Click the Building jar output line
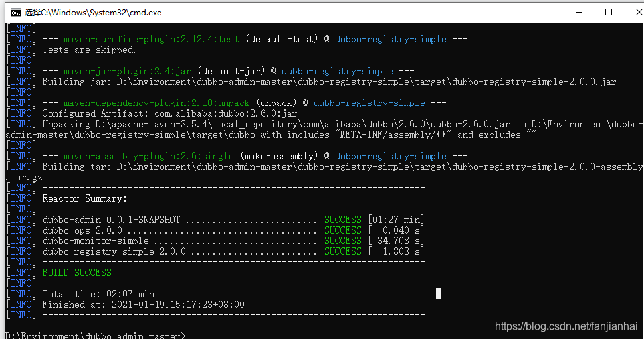Image resolution: width=644 pixels, height=339 pixels. pos(329,82)
